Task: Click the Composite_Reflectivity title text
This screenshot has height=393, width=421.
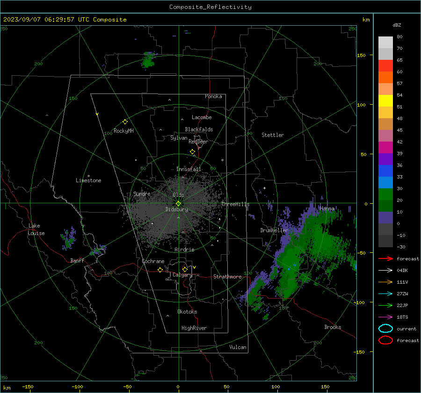Action: point(210,7)
